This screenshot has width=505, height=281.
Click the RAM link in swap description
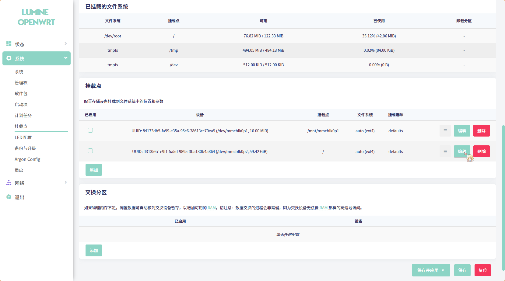click(212, 208)
